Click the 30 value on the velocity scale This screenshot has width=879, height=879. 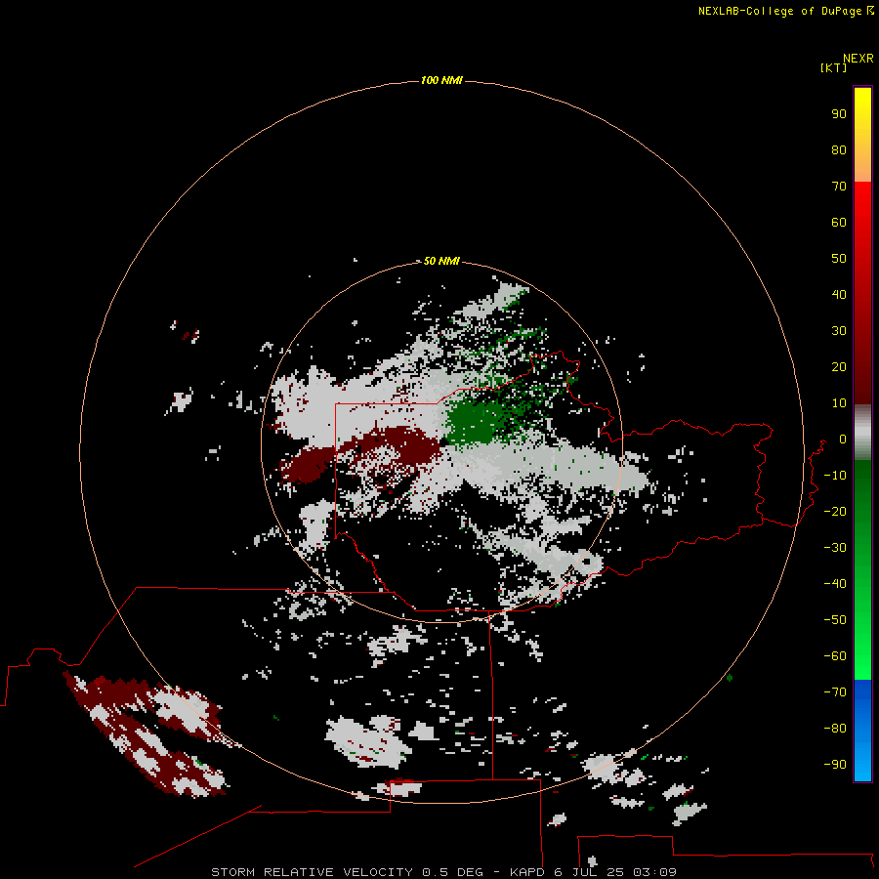839,331
